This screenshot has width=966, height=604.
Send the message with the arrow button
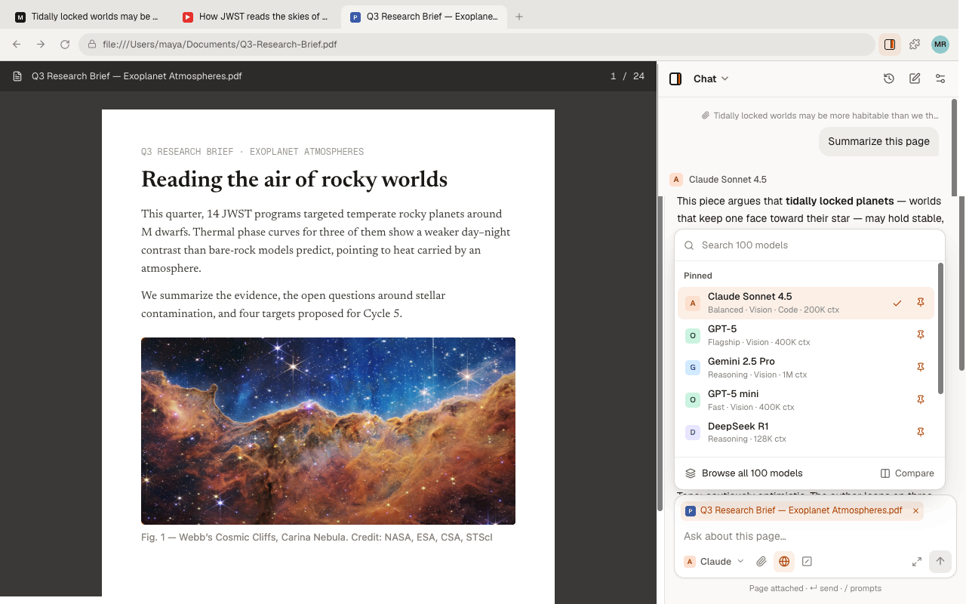940,561
